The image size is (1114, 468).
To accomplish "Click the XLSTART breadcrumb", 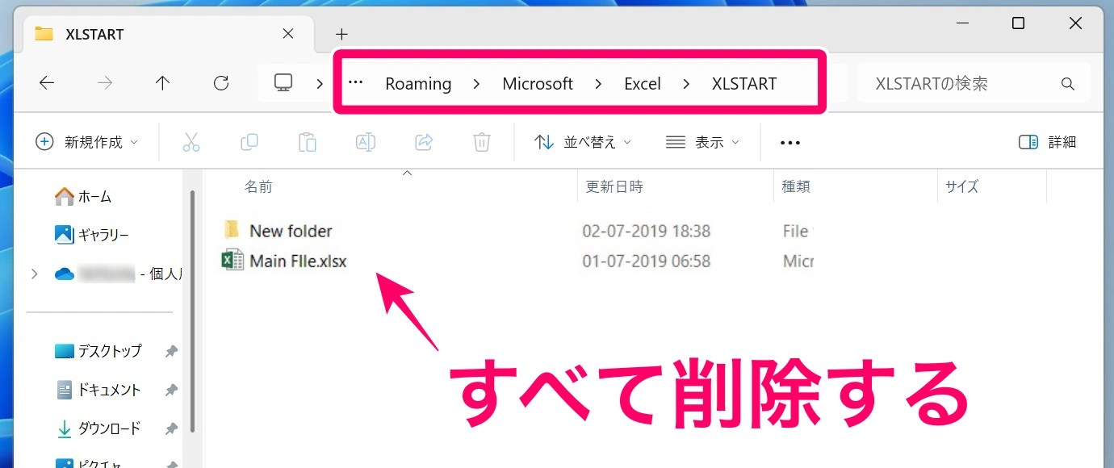I will [x=744, y=84].
